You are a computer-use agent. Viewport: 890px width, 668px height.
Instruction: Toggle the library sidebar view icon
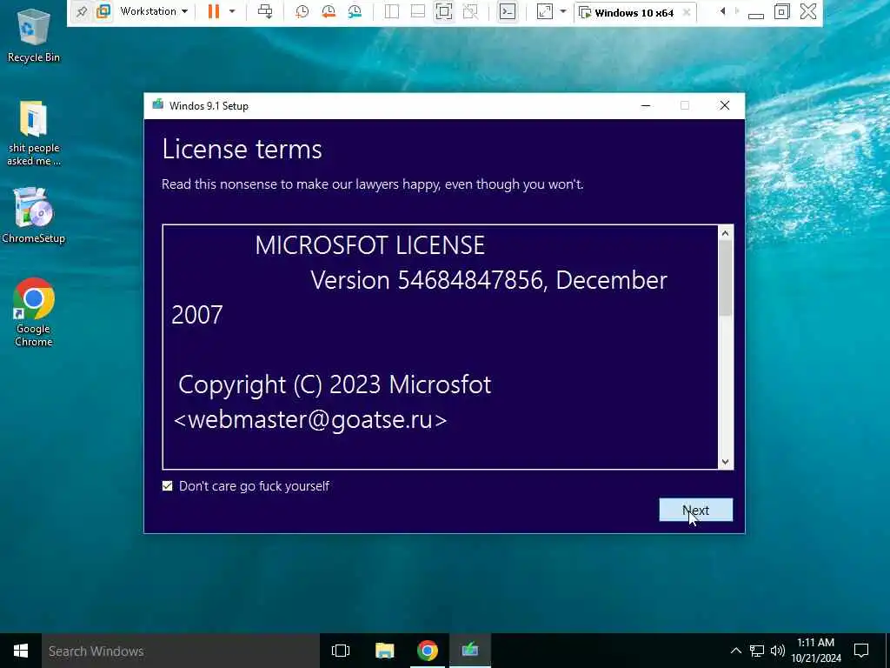392,11
